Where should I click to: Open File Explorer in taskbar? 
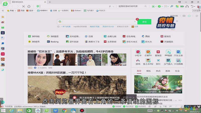pos(20,110)
